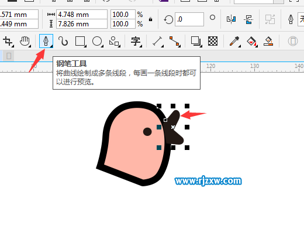The width and height of the screenshot is (304, 232).
Task: Click the outline pen icon
Action: click(x=291, y=19)
